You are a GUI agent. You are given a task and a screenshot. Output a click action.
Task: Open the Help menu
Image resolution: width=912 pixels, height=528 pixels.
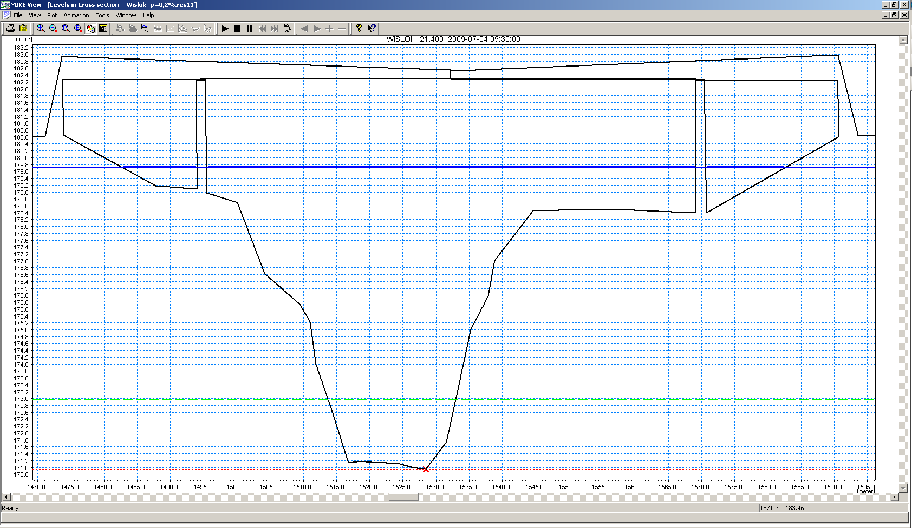point(148,15)
